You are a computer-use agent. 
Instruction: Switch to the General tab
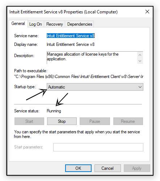[x=18, y=23]
